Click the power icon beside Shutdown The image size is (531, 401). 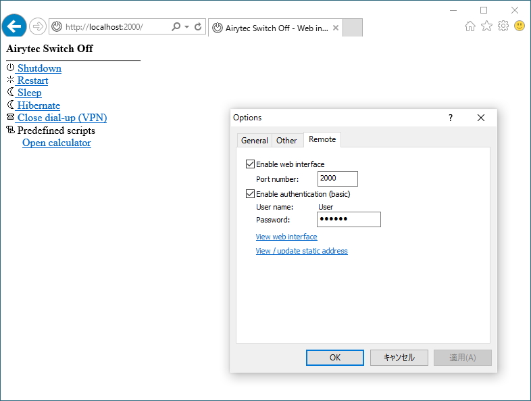click(x=10, y=67)
